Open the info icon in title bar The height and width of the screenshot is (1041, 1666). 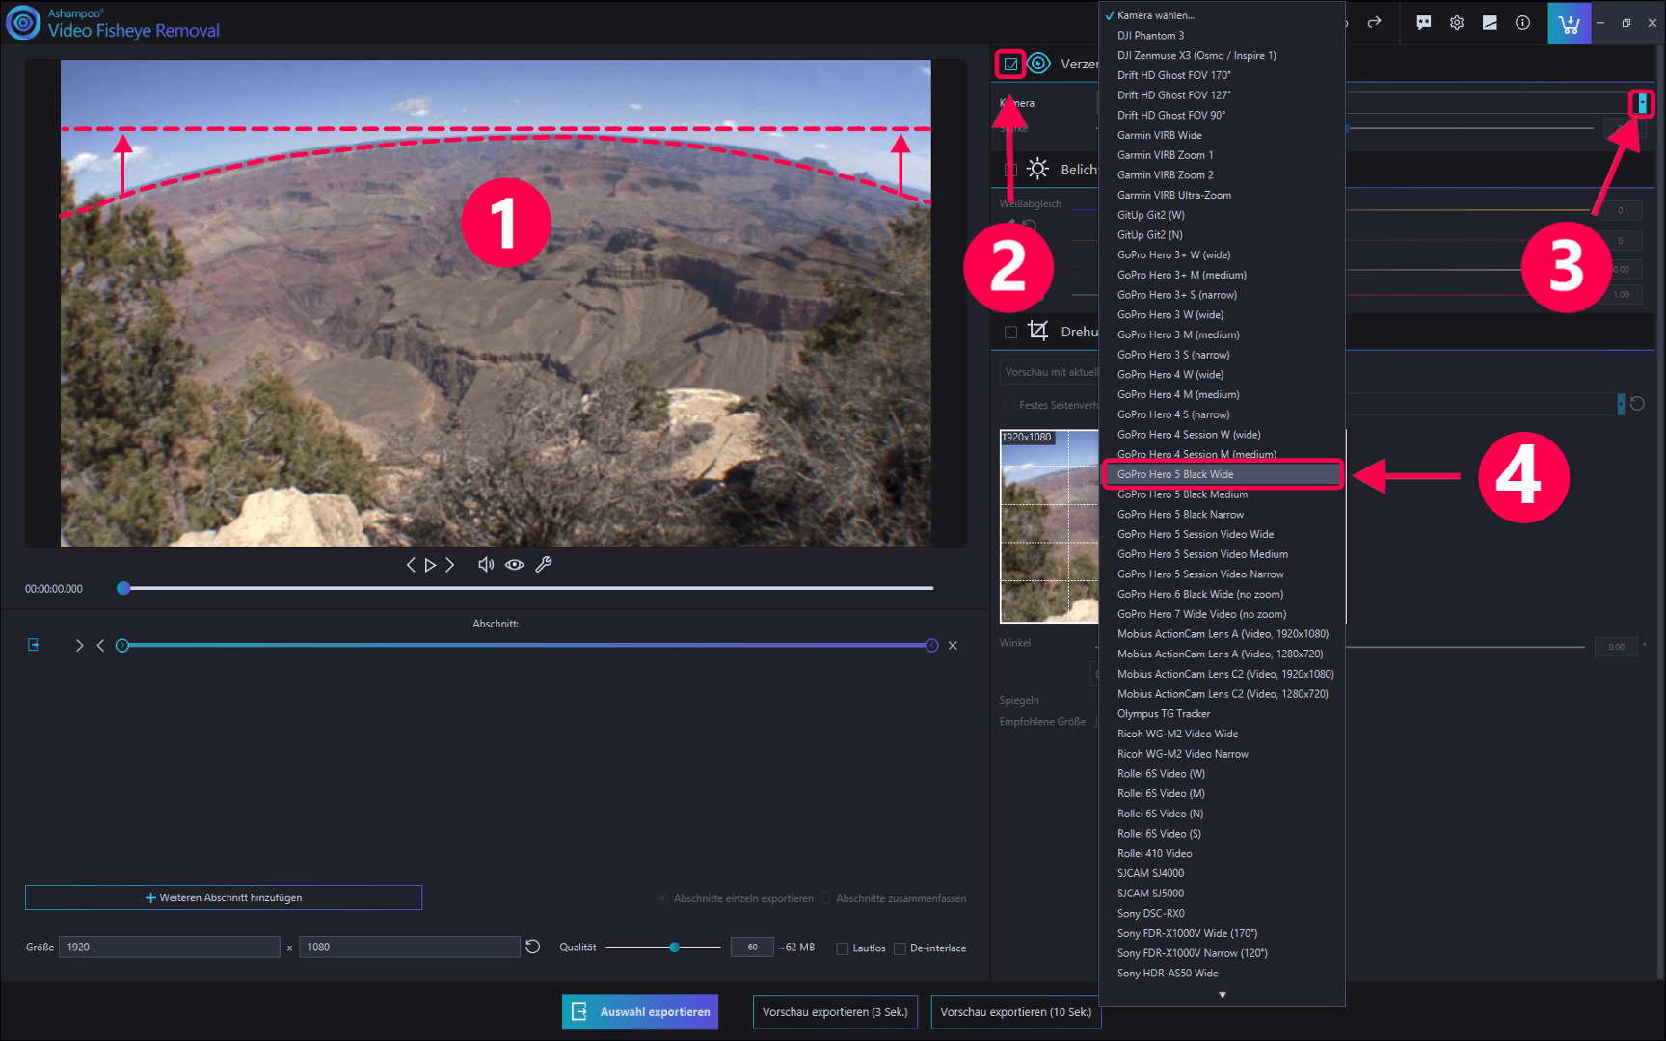click(x=1522, y=22)
